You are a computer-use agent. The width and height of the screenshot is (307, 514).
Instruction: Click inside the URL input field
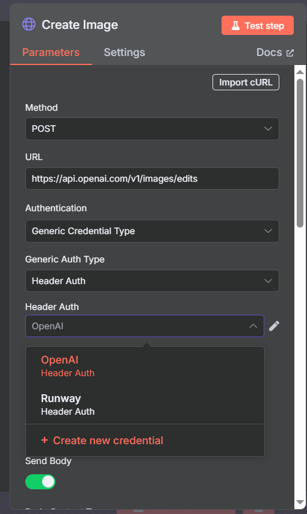[x=152, y=179]
